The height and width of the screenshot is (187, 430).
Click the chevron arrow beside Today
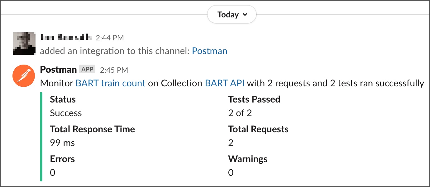click(x=245, y=15)
